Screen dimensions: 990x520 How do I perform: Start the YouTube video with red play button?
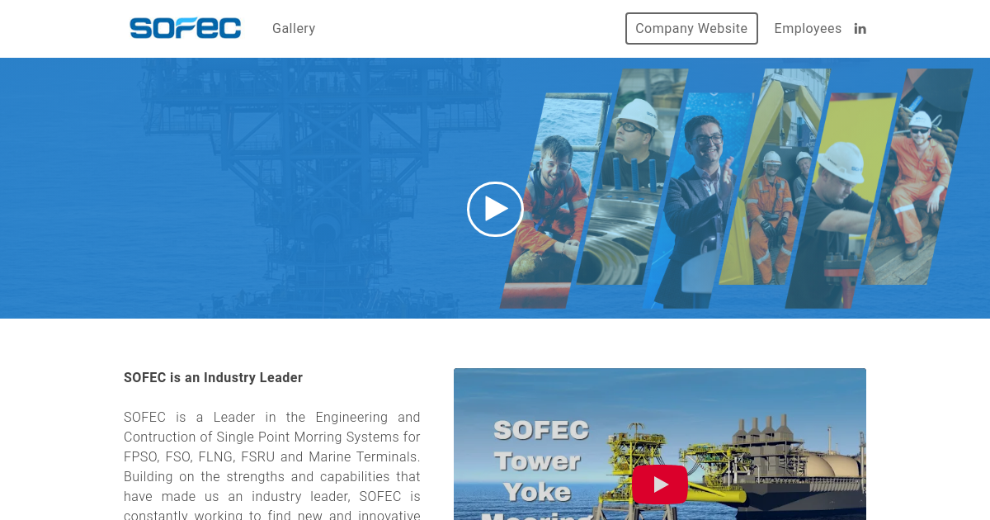click(x=660, y=485)
